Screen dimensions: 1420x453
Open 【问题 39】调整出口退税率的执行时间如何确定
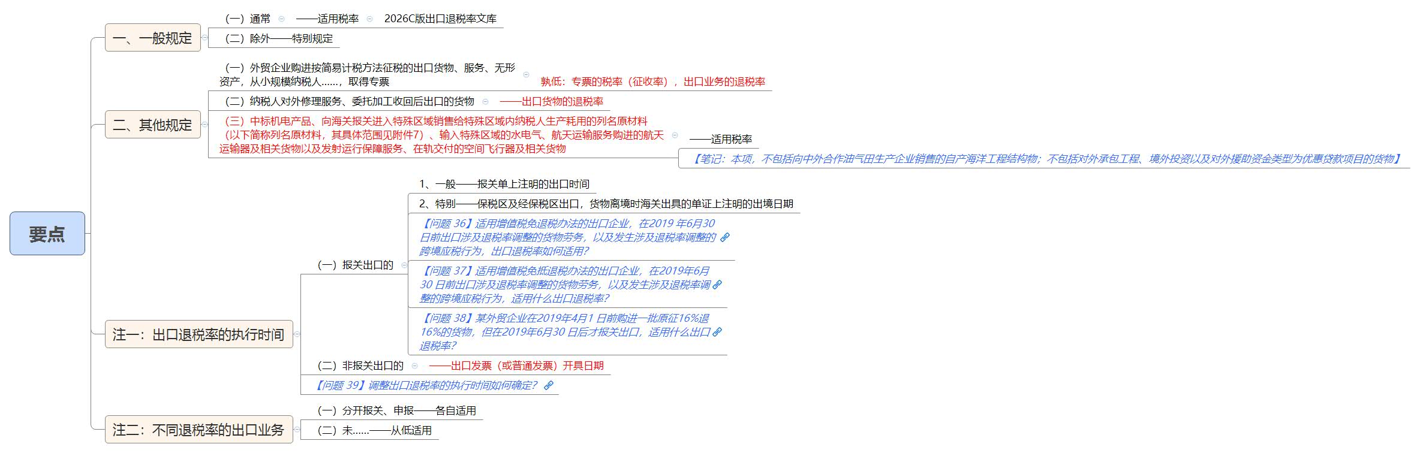[x=426, y=385]
